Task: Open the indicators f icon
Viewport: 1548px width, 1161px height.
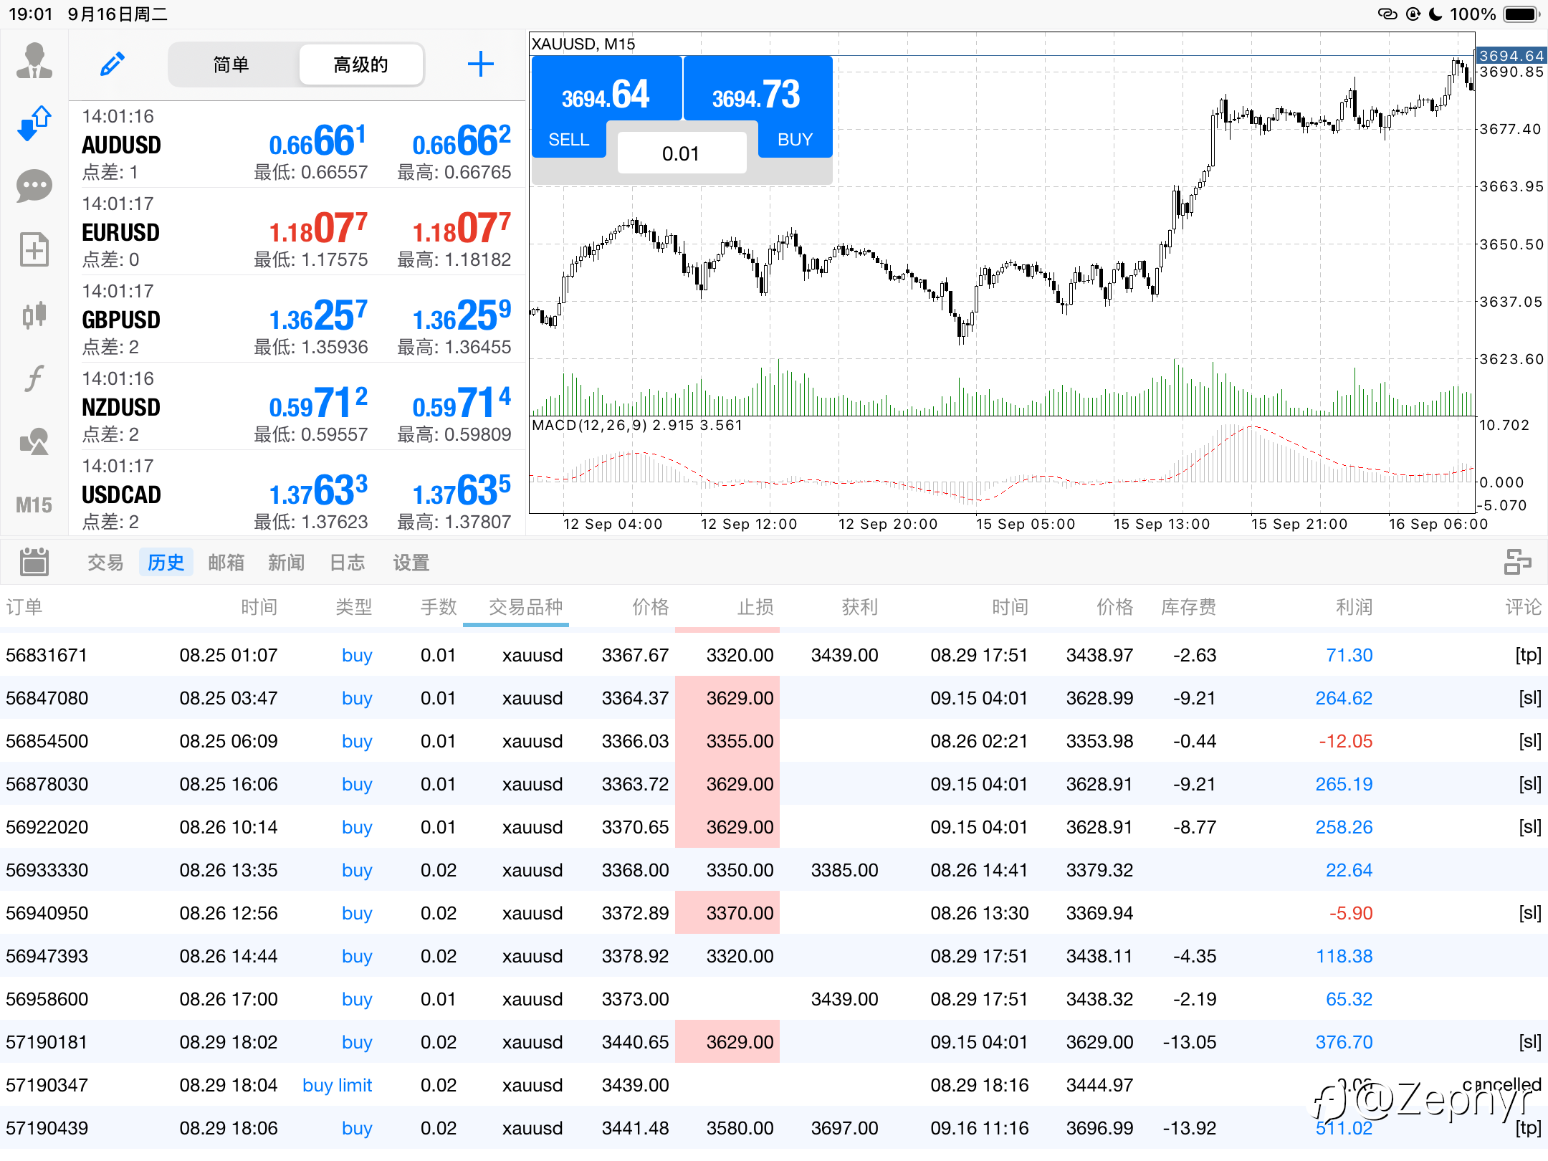Action: click(34, 378)
